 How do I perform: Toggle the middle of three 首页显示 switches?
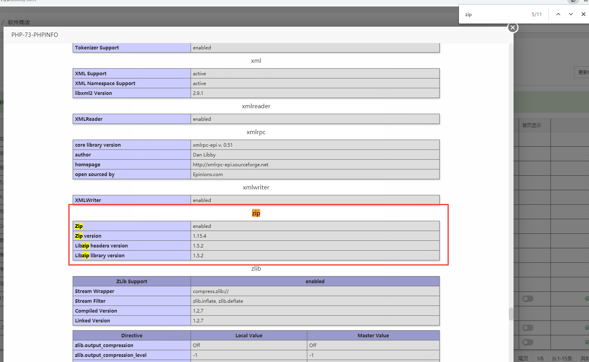tap(528, 328)
